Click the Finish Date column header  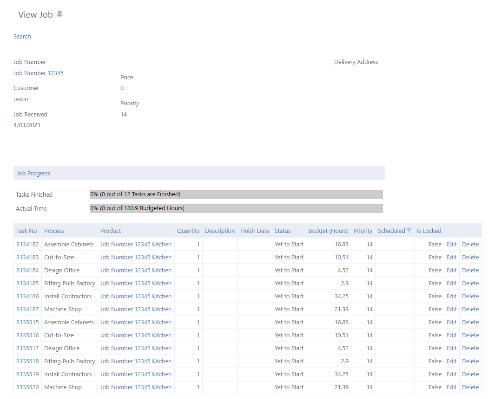click(x=255, y=231)
